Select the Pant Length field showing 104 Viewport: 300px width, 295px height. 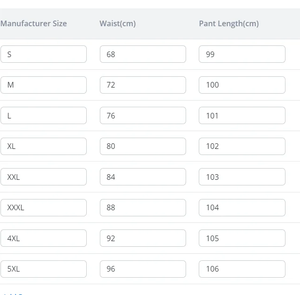[242, 207]
